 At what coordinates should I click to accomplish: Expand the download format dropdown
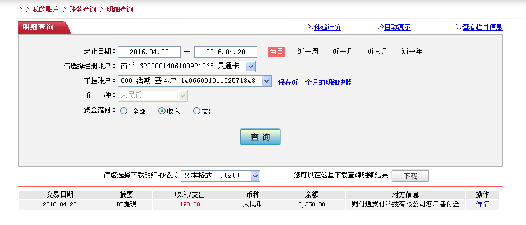point(255,176)
